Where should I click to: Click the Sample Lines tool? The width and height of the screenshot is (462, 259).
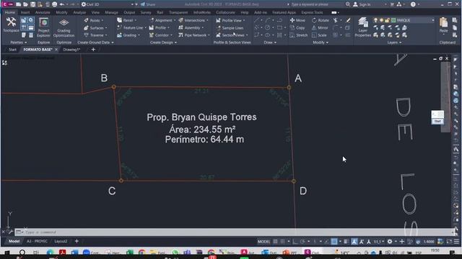[230, 27]
